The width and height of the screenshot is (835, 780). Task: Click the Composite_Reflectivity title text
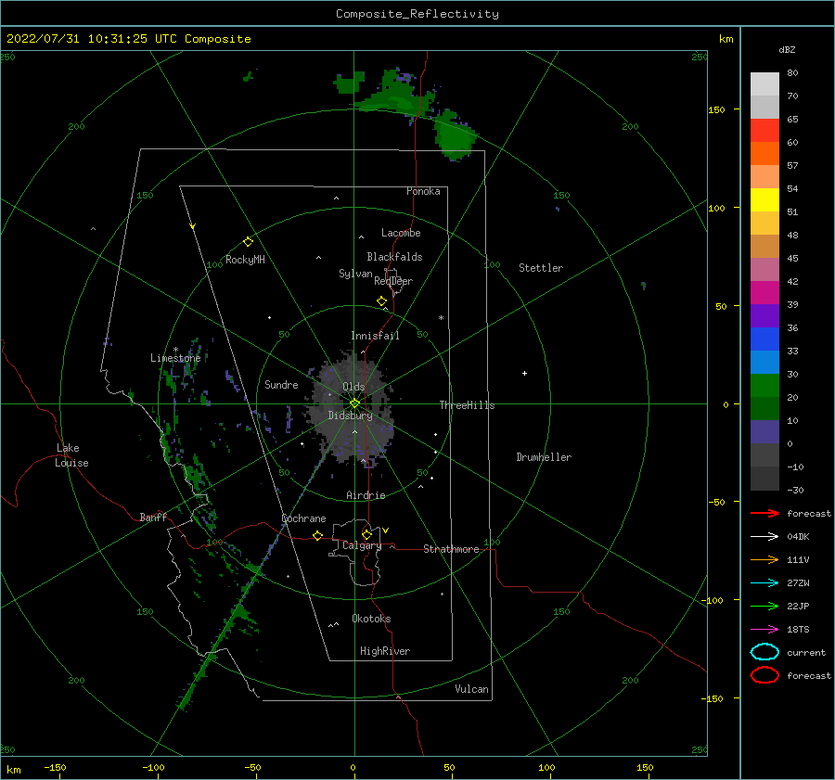[x=417, y=14]
